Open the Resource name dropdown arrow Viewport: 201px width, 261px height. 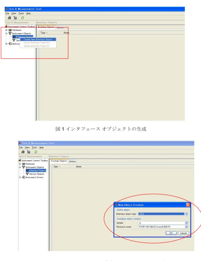[x=186, y=227]
